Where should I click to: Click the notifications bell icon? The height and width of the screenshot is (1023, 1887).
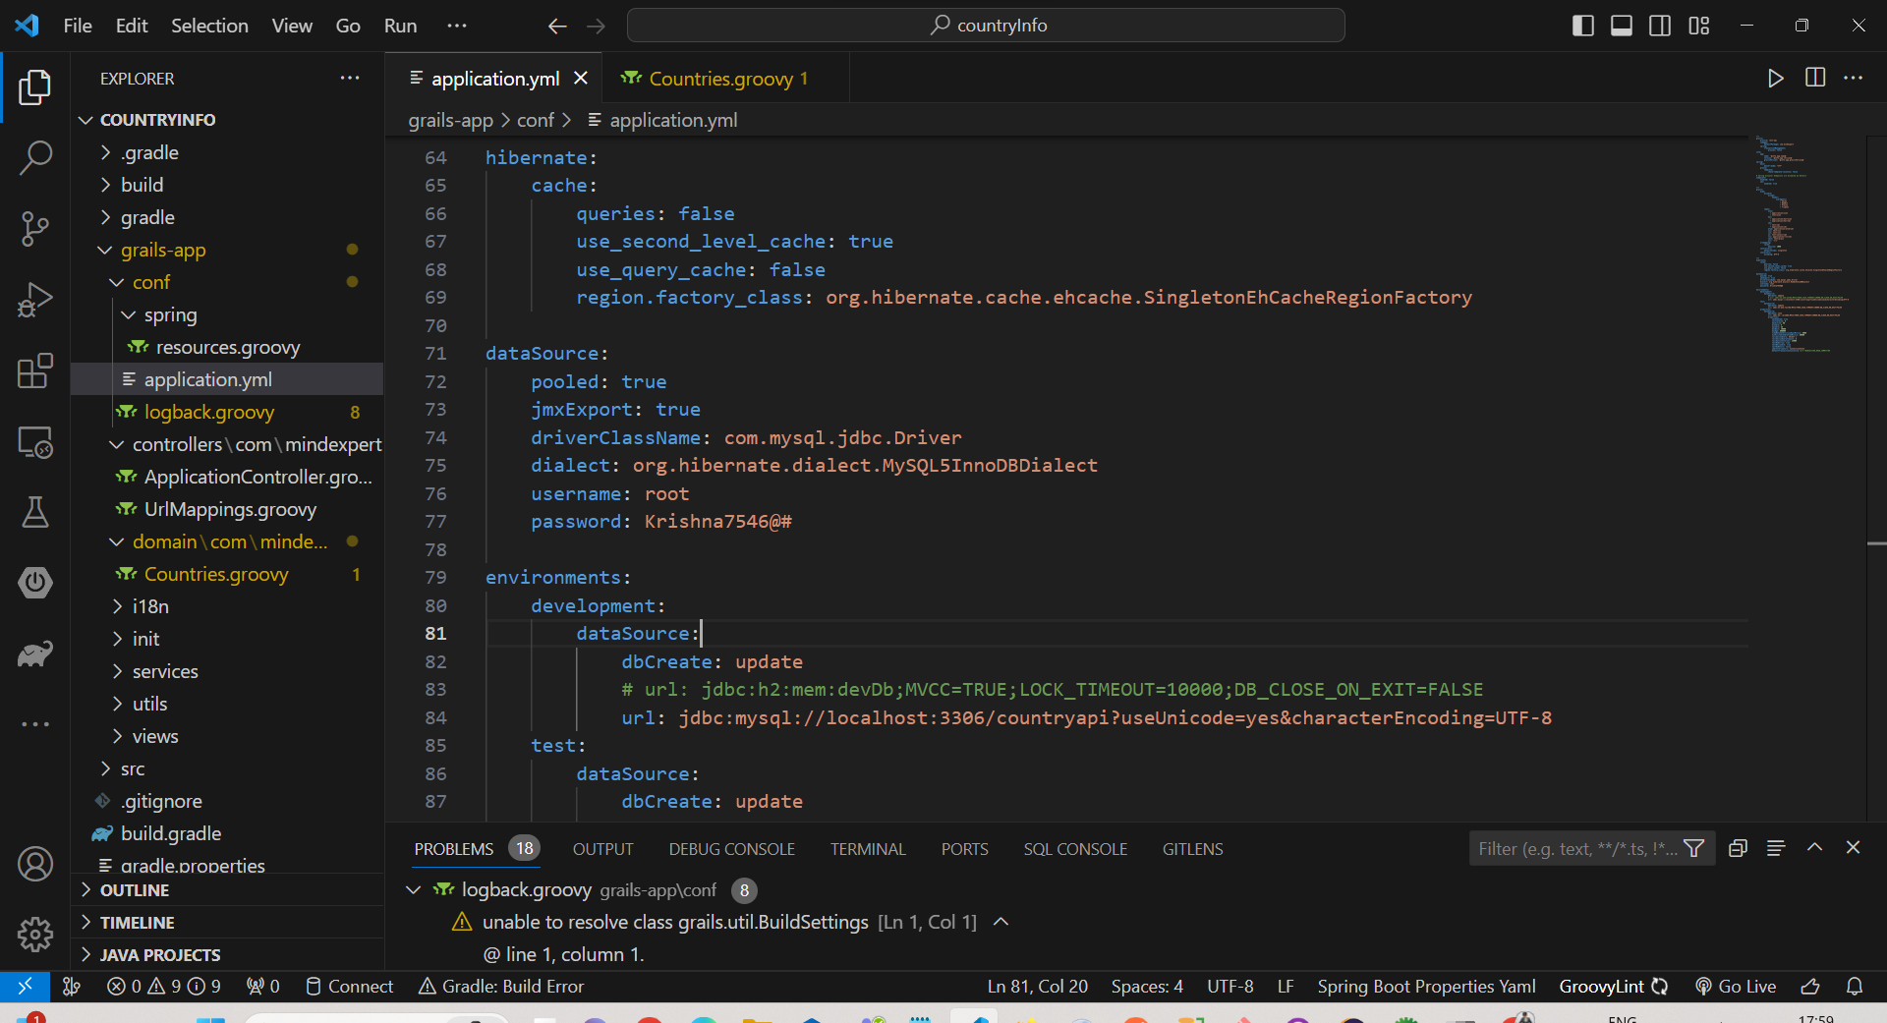pyautogui.click(x=1856, y=986)
